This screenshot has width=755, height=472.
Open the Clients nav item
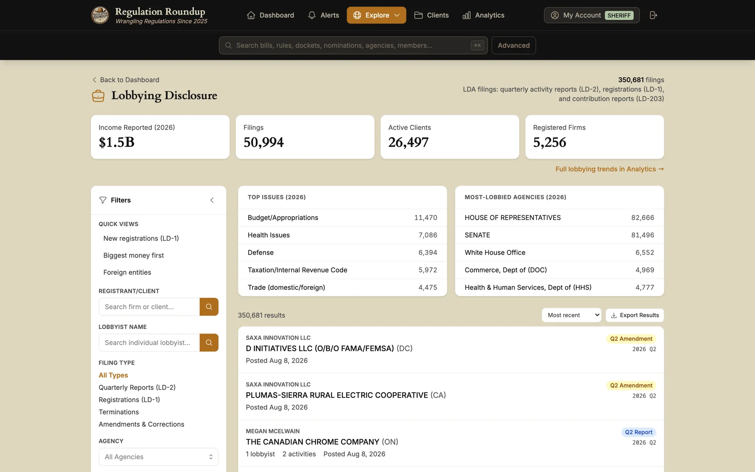(432, 15)
